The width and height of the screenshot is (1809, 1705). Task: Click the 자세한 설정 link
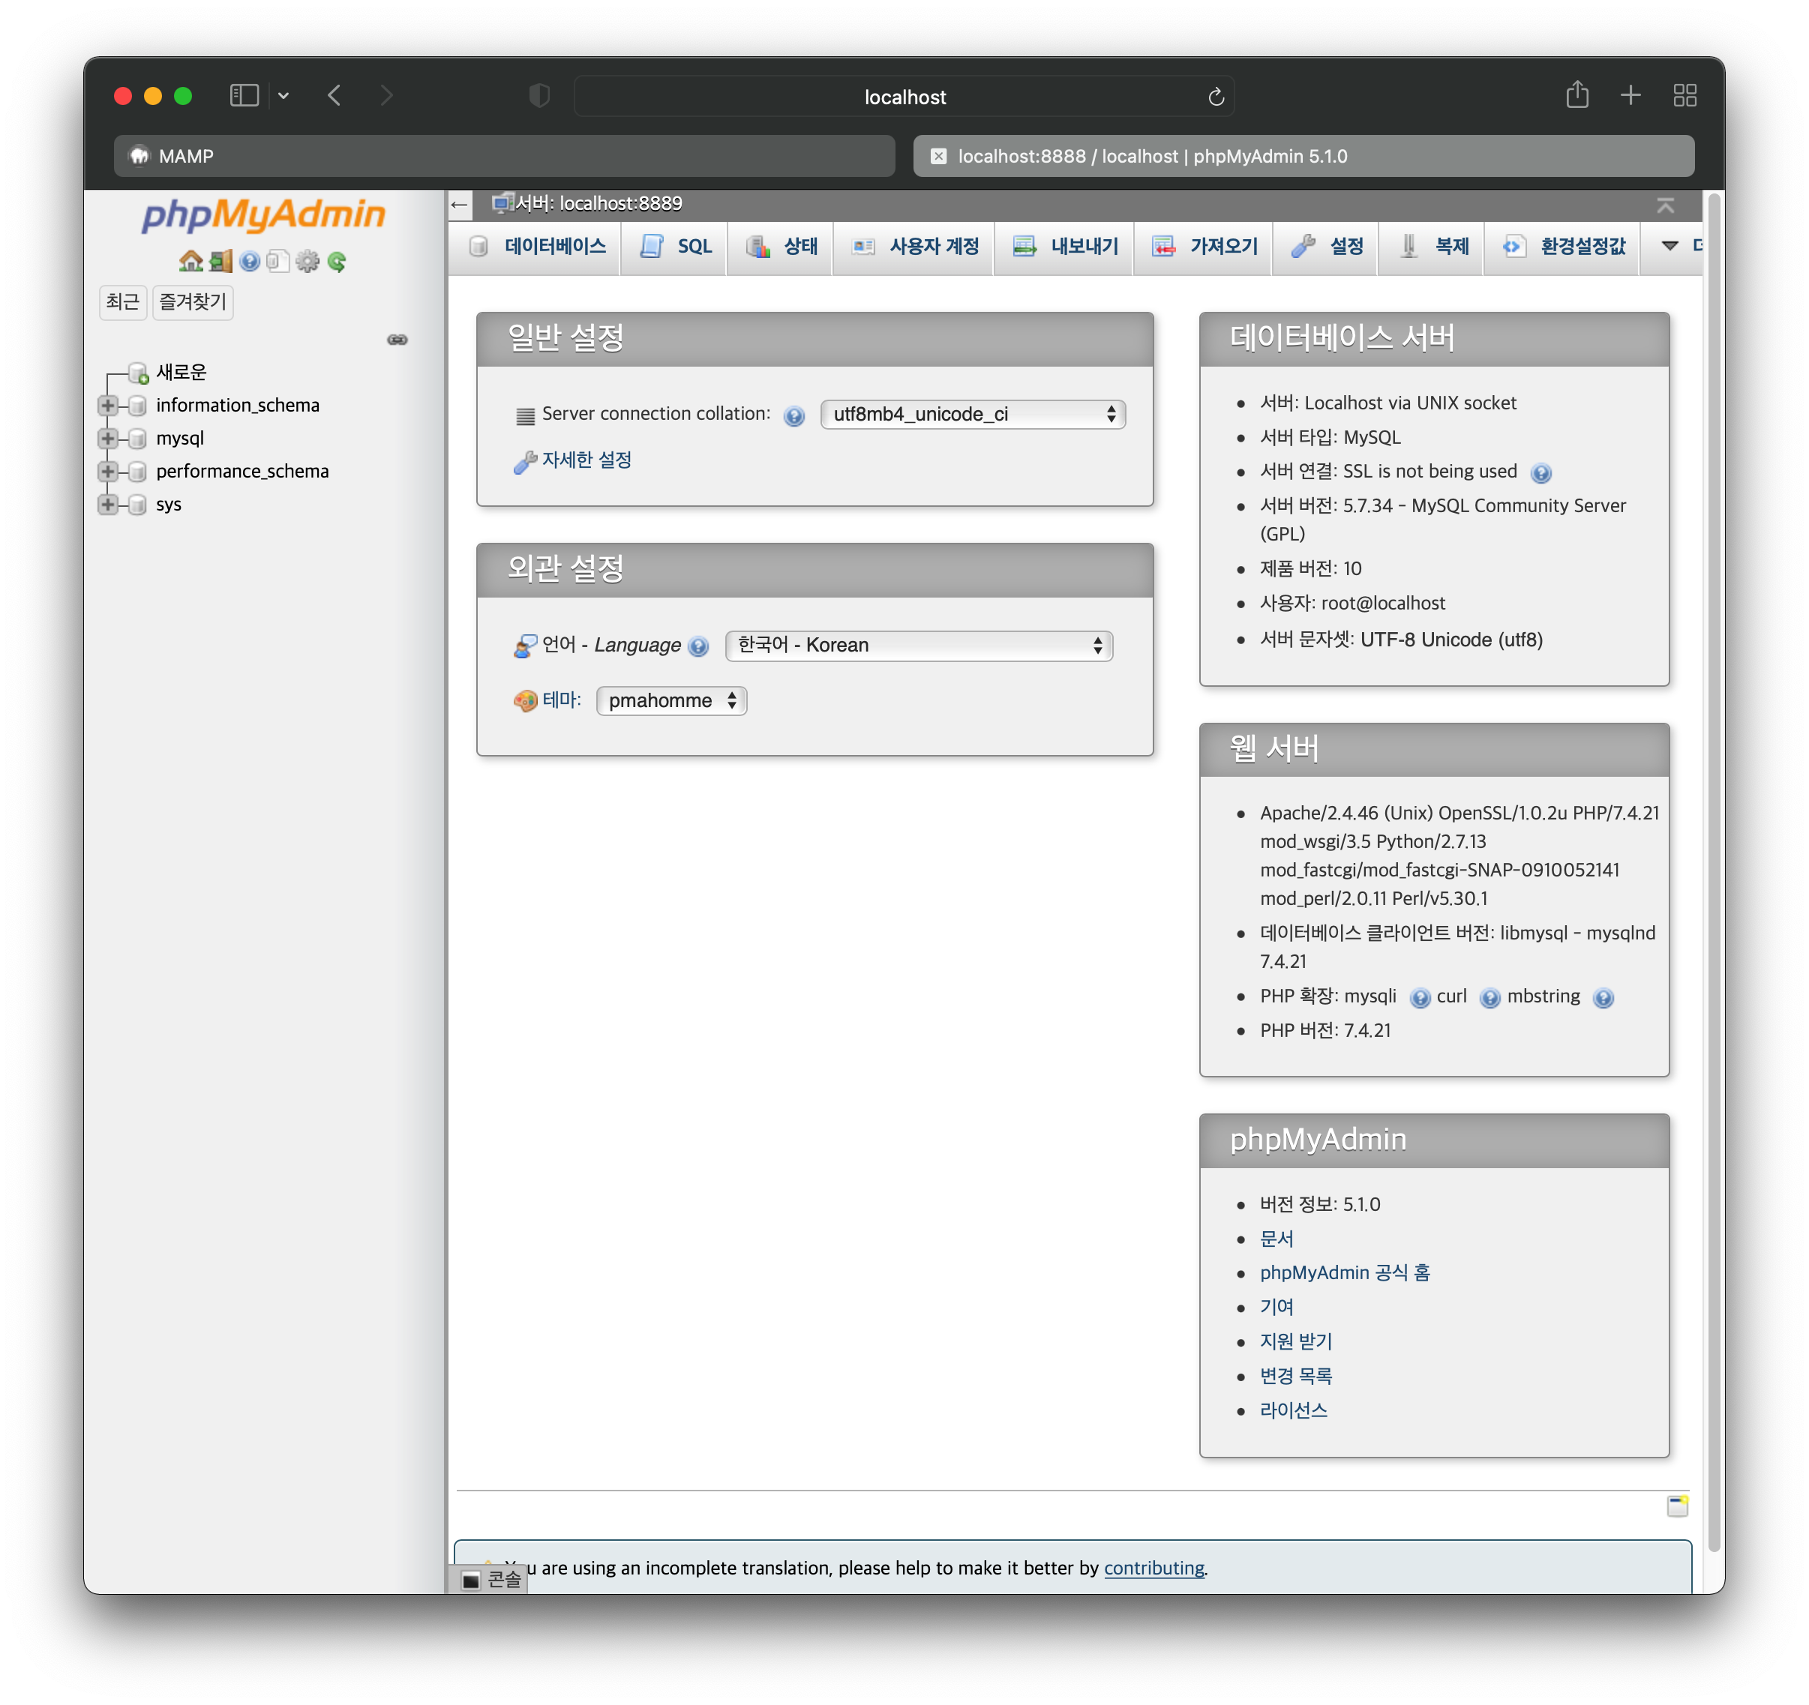pyautogui.click(x=586, y=460)
